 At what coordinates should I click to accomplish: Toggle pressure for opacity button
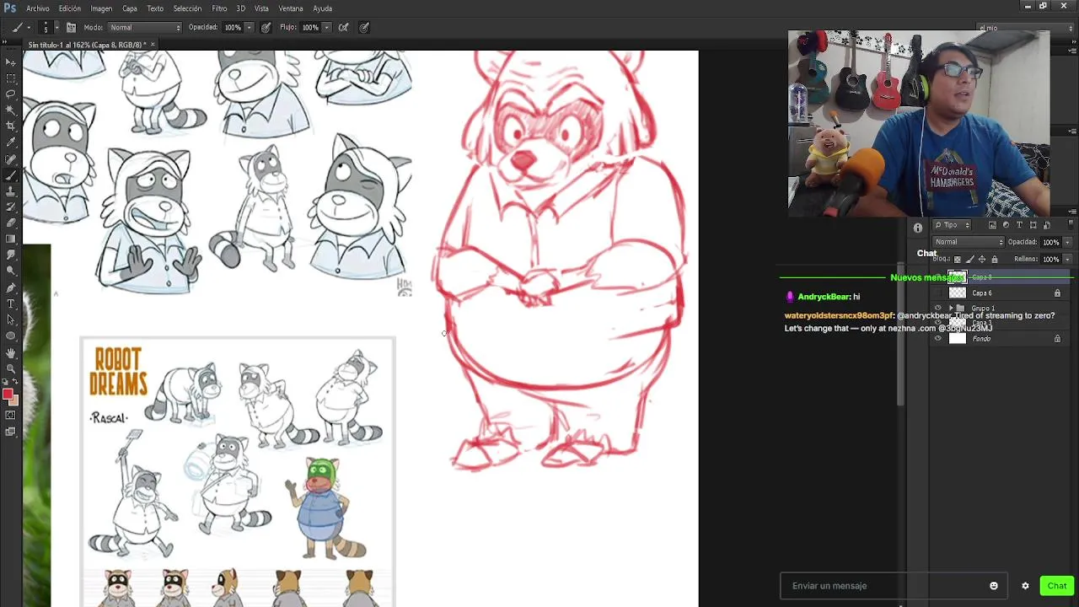pos(266,27)
